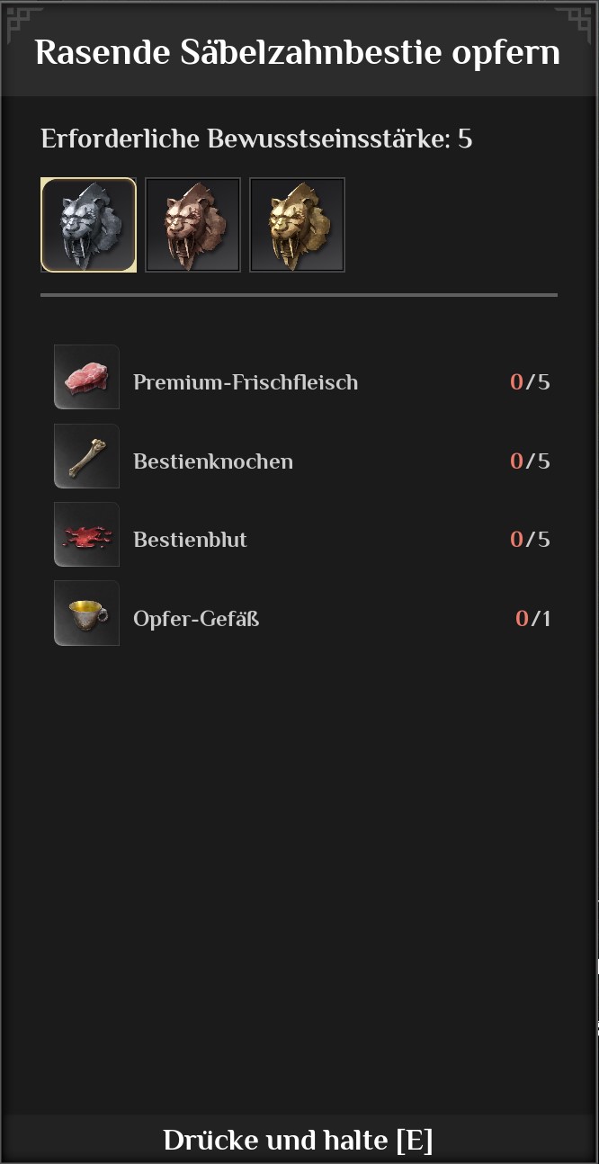
Task: Click the Bestienblut blood icon
Action: click(x=86, y=534)
